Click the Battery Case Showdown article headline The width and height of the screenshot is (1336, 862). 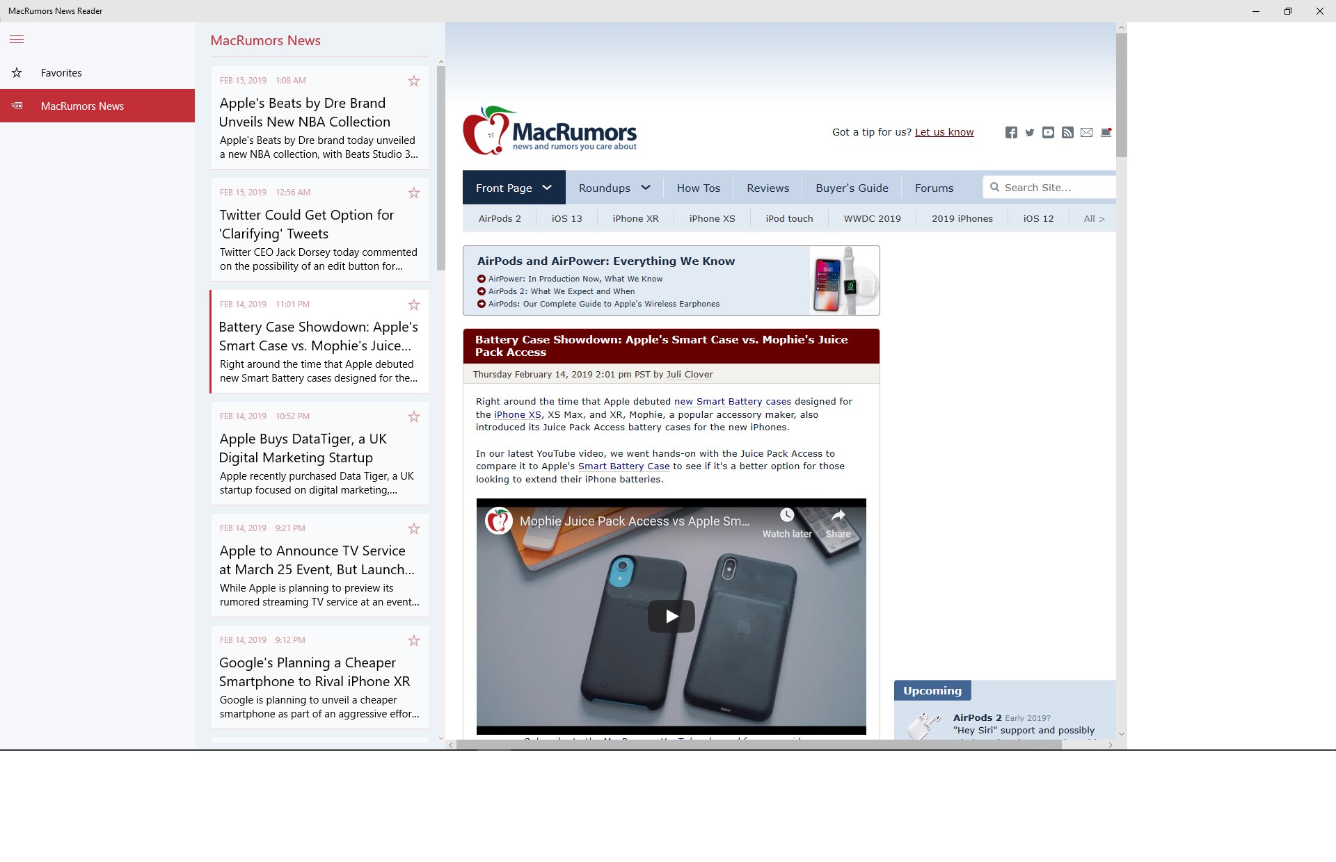coord(662,345)
